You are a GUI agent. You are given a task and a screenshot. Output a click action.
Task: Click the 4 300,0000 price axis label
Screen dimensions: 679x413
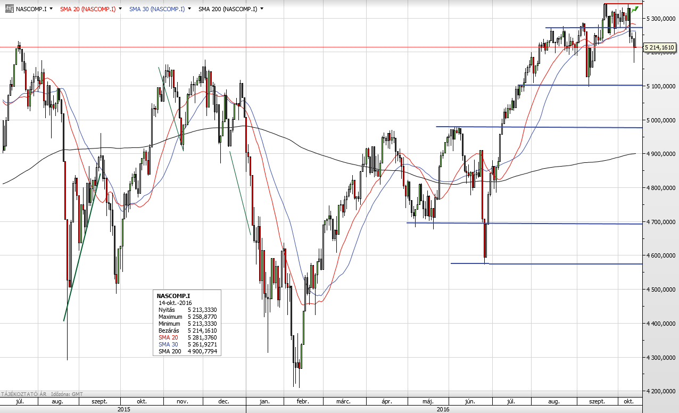(660, 358)
